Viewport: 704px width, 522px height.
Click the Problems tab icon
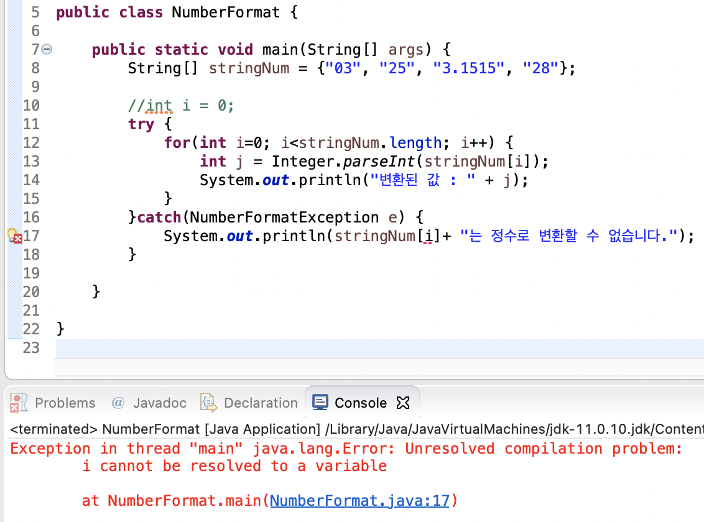click(19, 403)
